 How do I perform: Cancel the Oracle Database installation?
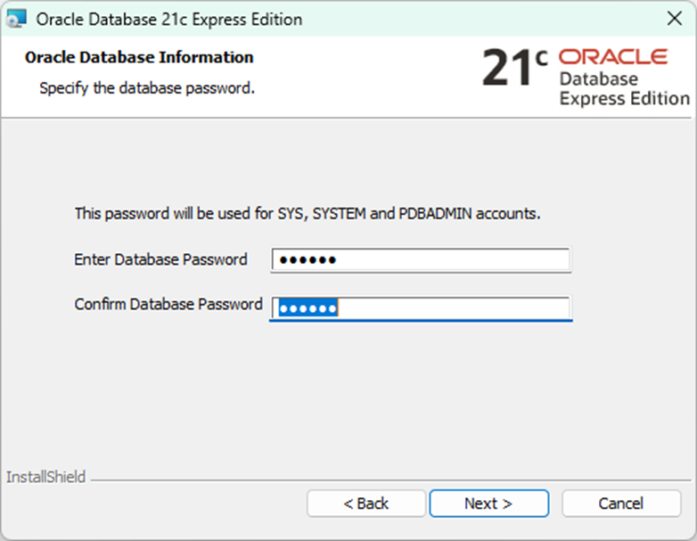pos(620,504)
